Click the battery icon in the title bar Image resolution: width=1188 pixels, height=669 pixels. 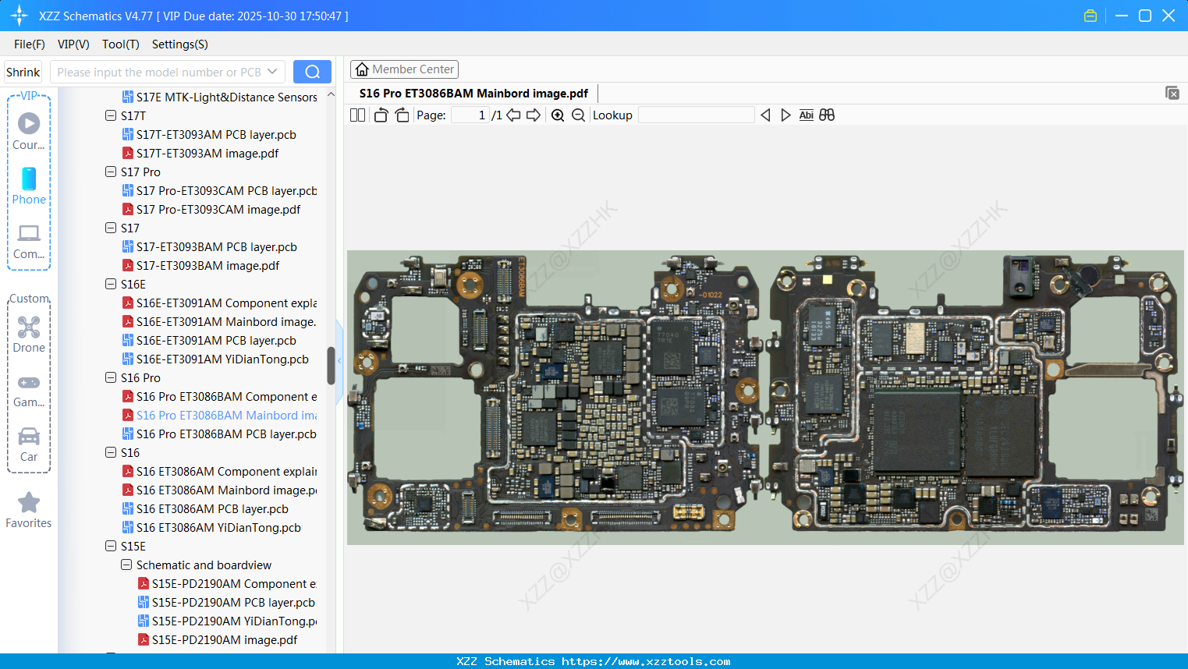[1090, 15]
